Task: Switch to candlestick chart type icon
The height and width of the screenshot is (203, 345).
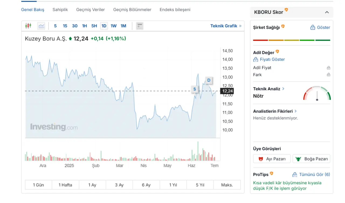Action: coord(28,26)
